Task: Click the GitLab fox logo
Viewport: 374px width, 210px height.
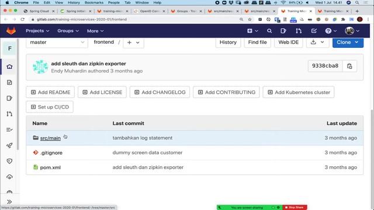Action: coord(11,31)
